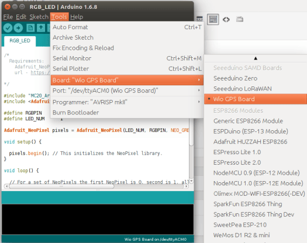Click the notepad icon beside code brackets
This screenshot has height=243, width=307.
[240, 19]
